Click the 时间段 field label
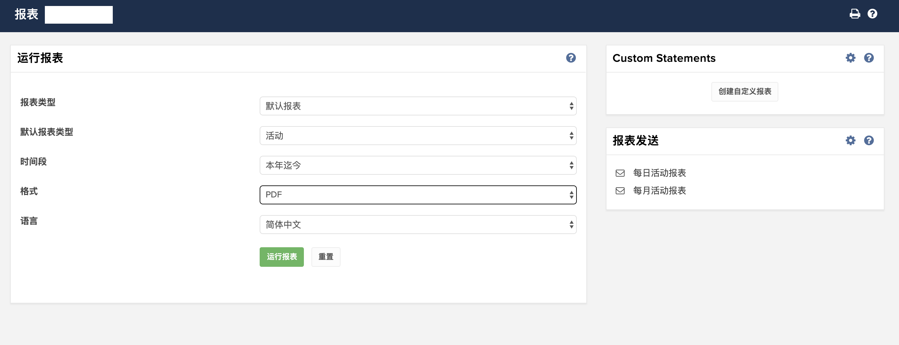This screenshot has width=899, height=345. [33, 162]
